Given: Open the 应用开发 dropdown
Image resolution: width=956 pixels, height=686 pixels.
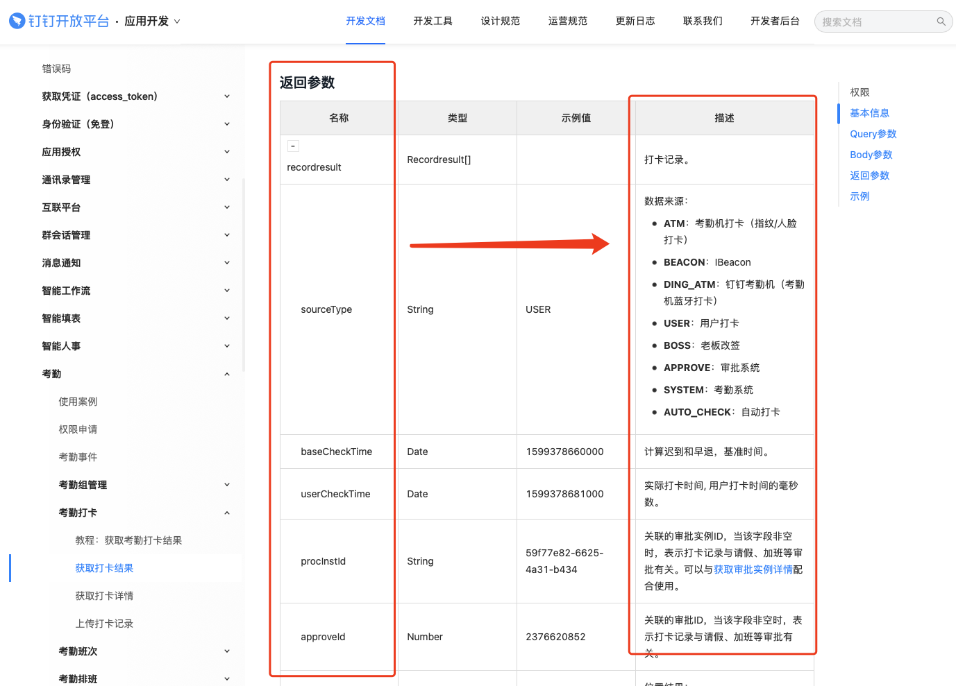Looking at the screenshot, I should pos(152,22).
